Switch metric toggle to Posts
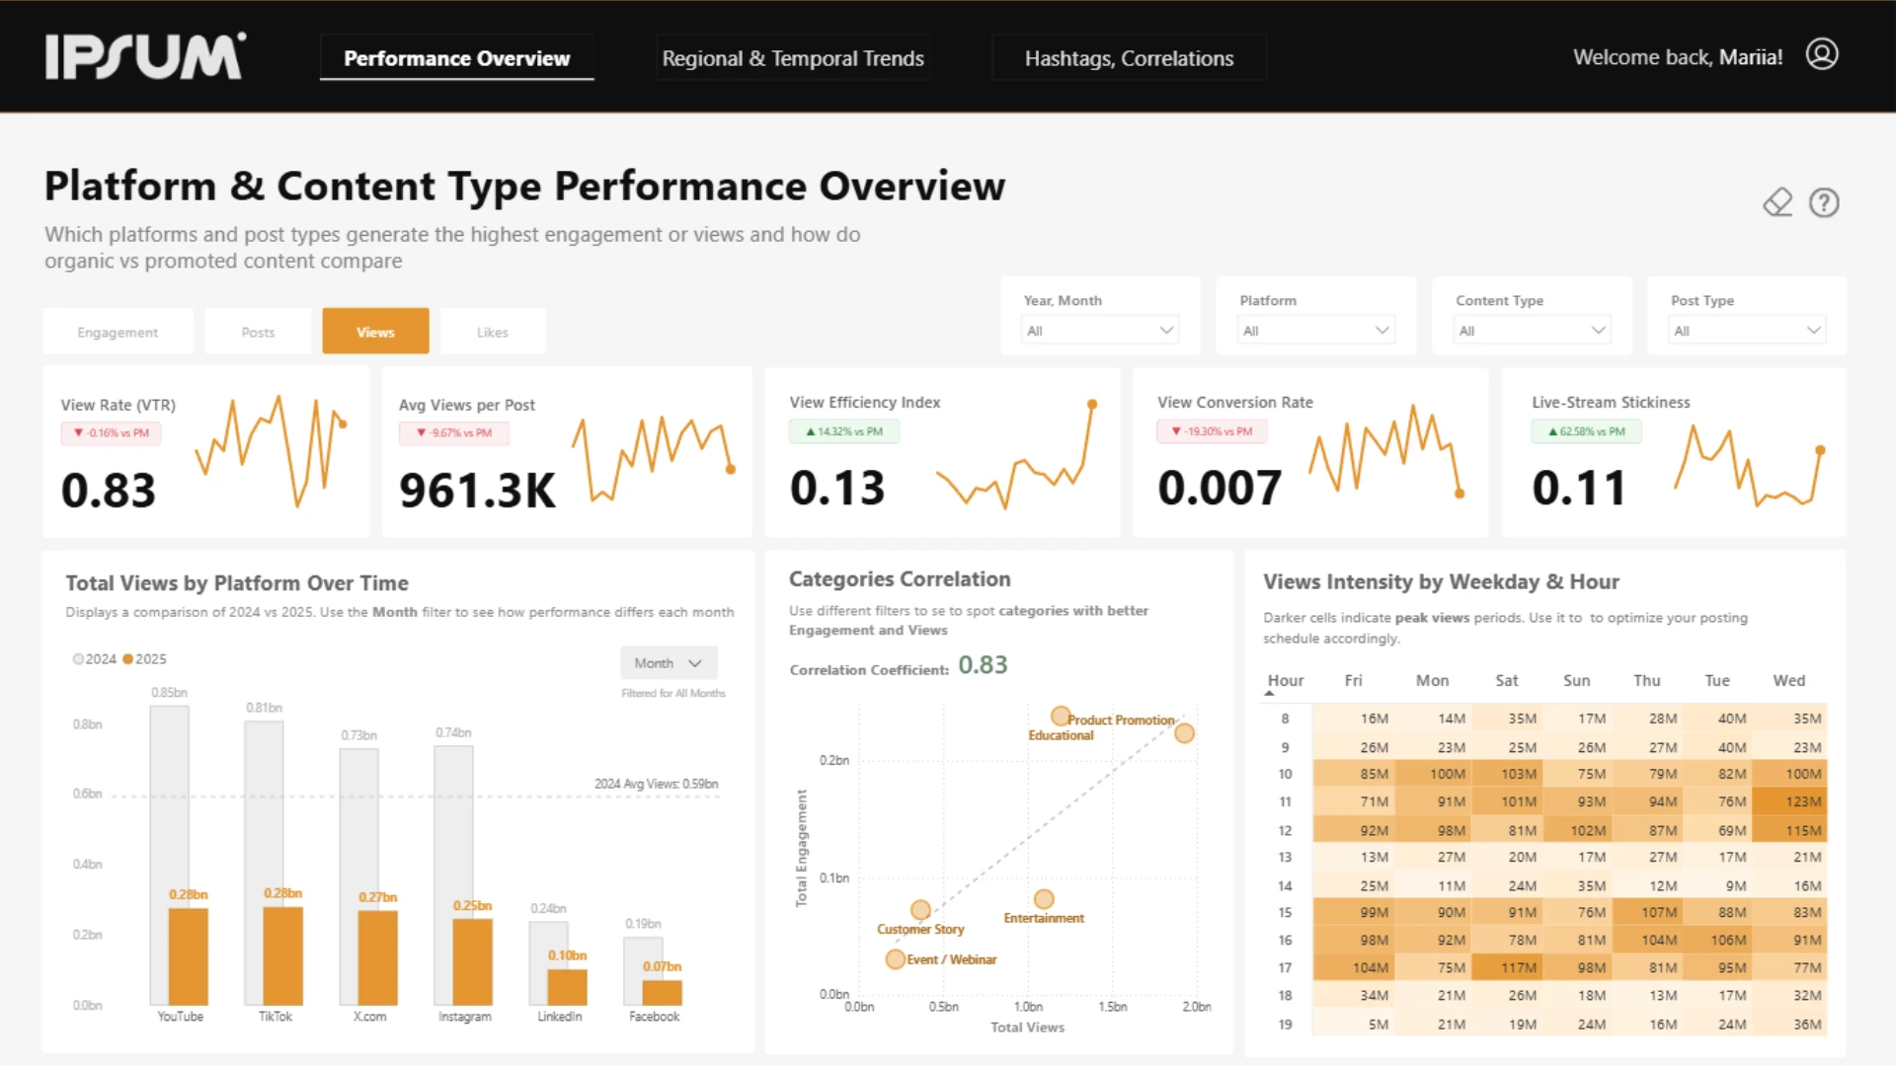Image resolution: width=1896 pixels, height=1066 pixels. tap(258, 333)
